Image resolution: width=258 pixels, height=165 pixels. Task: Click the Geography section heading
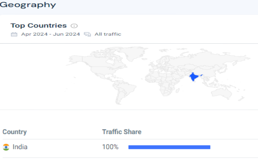point(28,5)
